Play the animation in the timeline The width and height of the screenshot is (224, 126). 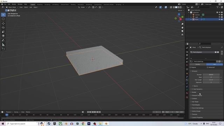pos(95,112)
